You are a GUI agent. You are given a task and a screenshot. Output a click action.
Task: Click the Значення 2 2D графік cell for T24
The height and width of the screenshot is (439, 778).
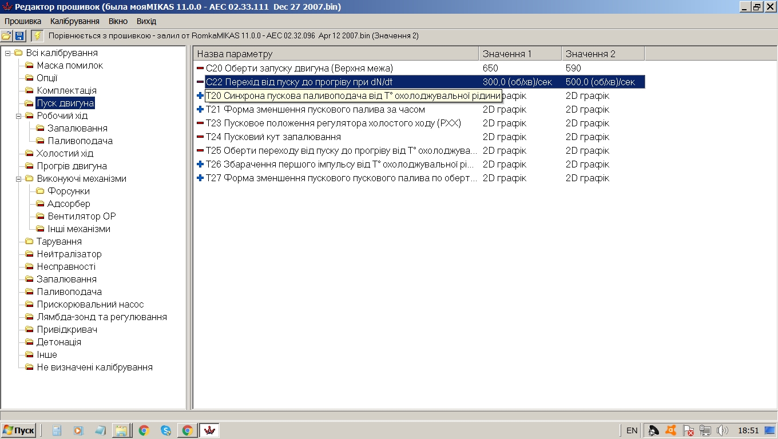[x=588, y=137]
